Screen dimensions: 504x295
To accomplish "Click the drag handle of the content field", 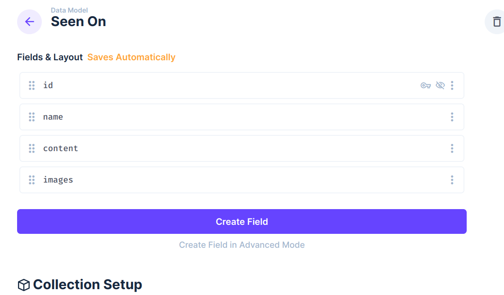I will point(32,148).
